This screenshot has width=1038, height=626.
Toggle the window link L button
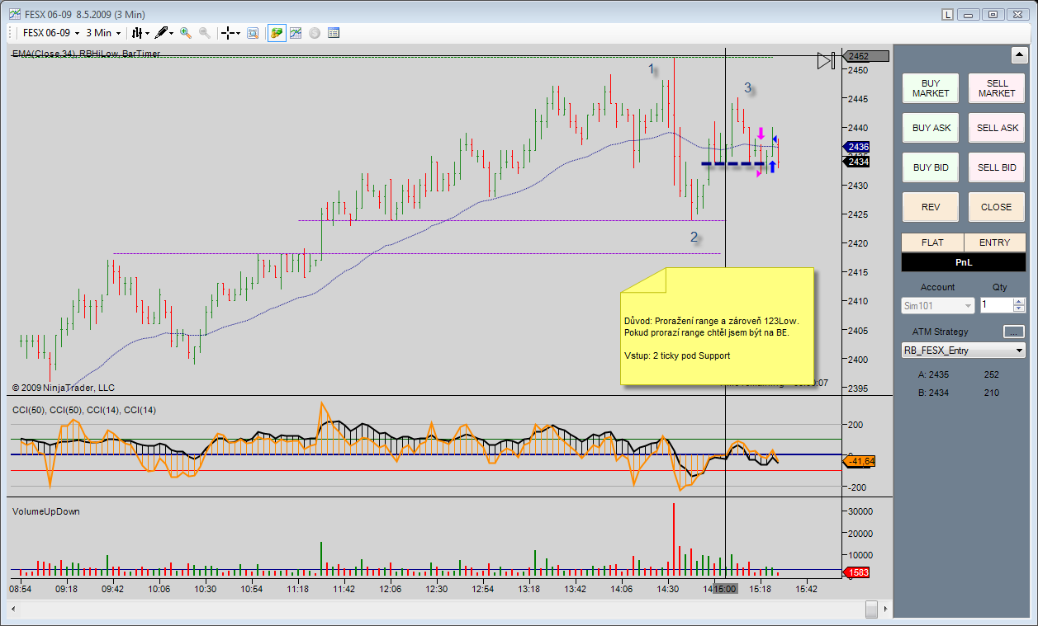[947, 14]
